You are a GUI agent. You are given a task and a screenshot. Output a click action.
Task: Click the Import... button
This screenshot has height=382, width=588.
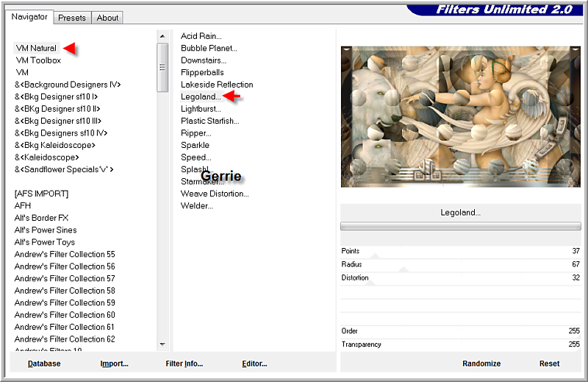[x=114, y=364]
